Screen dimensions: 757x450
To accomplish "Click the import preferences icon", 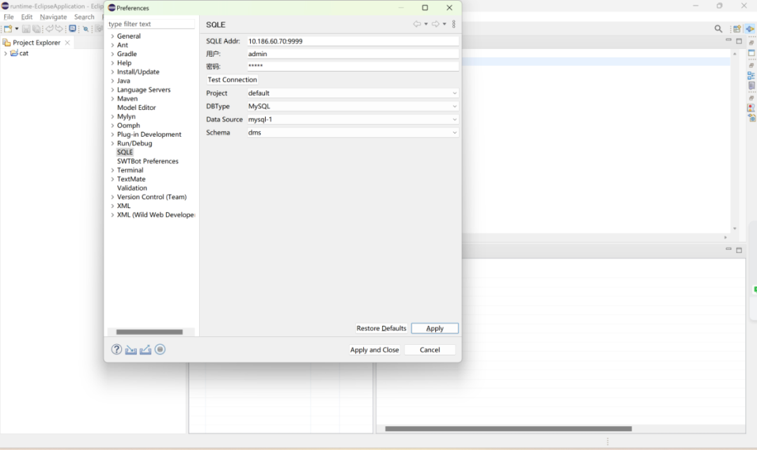I will coord(131,350).
